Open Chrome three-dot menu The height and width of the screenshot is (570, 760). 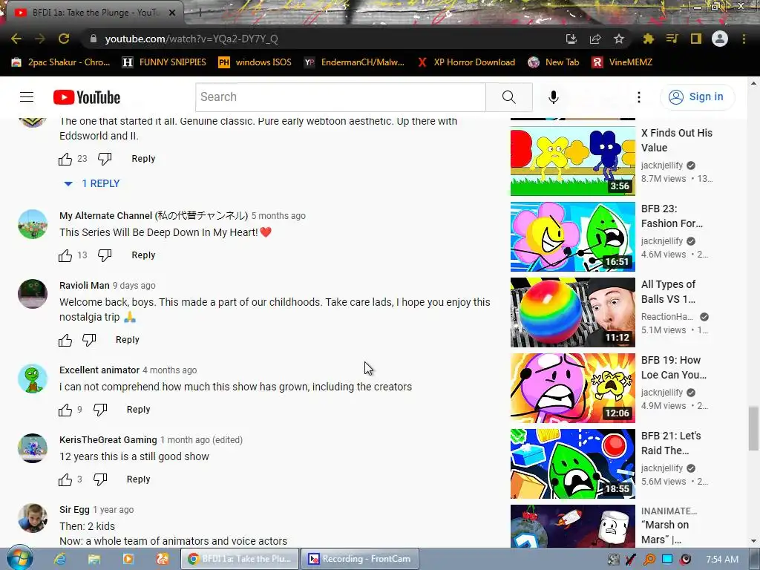point(744,39)
